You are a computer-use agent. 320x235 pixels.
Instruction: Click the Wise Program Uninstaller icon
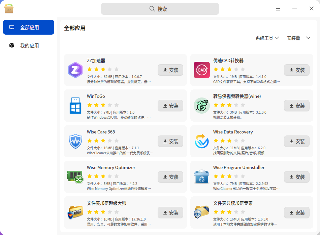[x=202, y=177]
